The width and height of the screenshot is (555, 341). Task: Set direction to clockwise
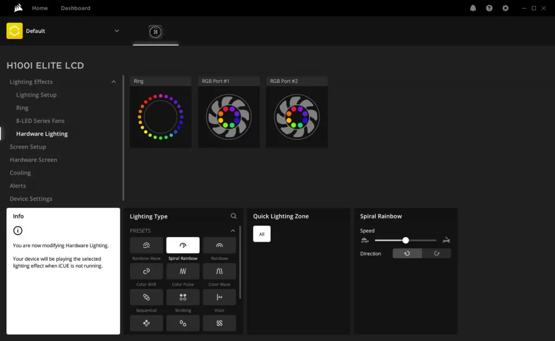[x=436, y=253]
